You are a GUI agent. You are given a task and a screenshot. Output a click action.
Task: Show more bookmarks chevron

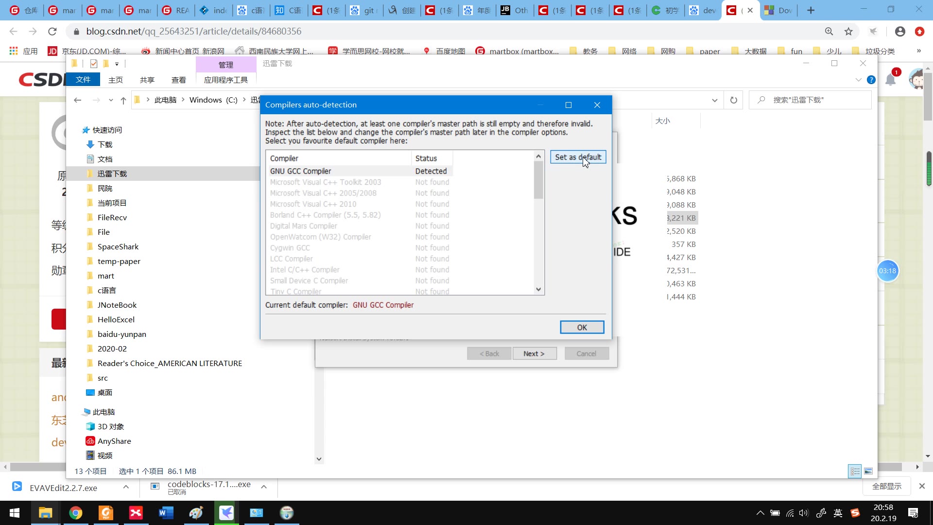coord(918,51)
